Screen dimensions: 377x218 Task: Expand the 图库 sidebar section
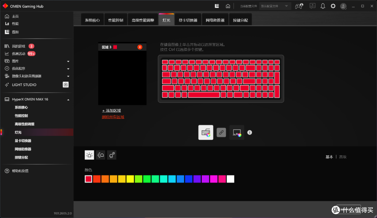68,61
